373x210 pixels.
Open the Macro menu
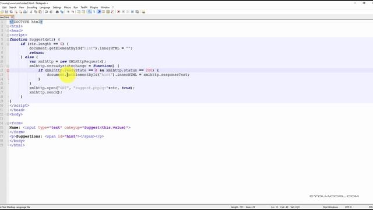(68, 8)
